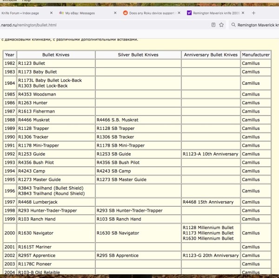279x278 pixels.
Task: Select the R4468 Lumberjack cell
Action: [56, 202]
